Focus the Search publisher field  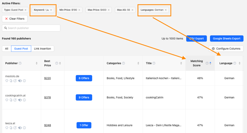pyautogui.click(x=31, y=28)
